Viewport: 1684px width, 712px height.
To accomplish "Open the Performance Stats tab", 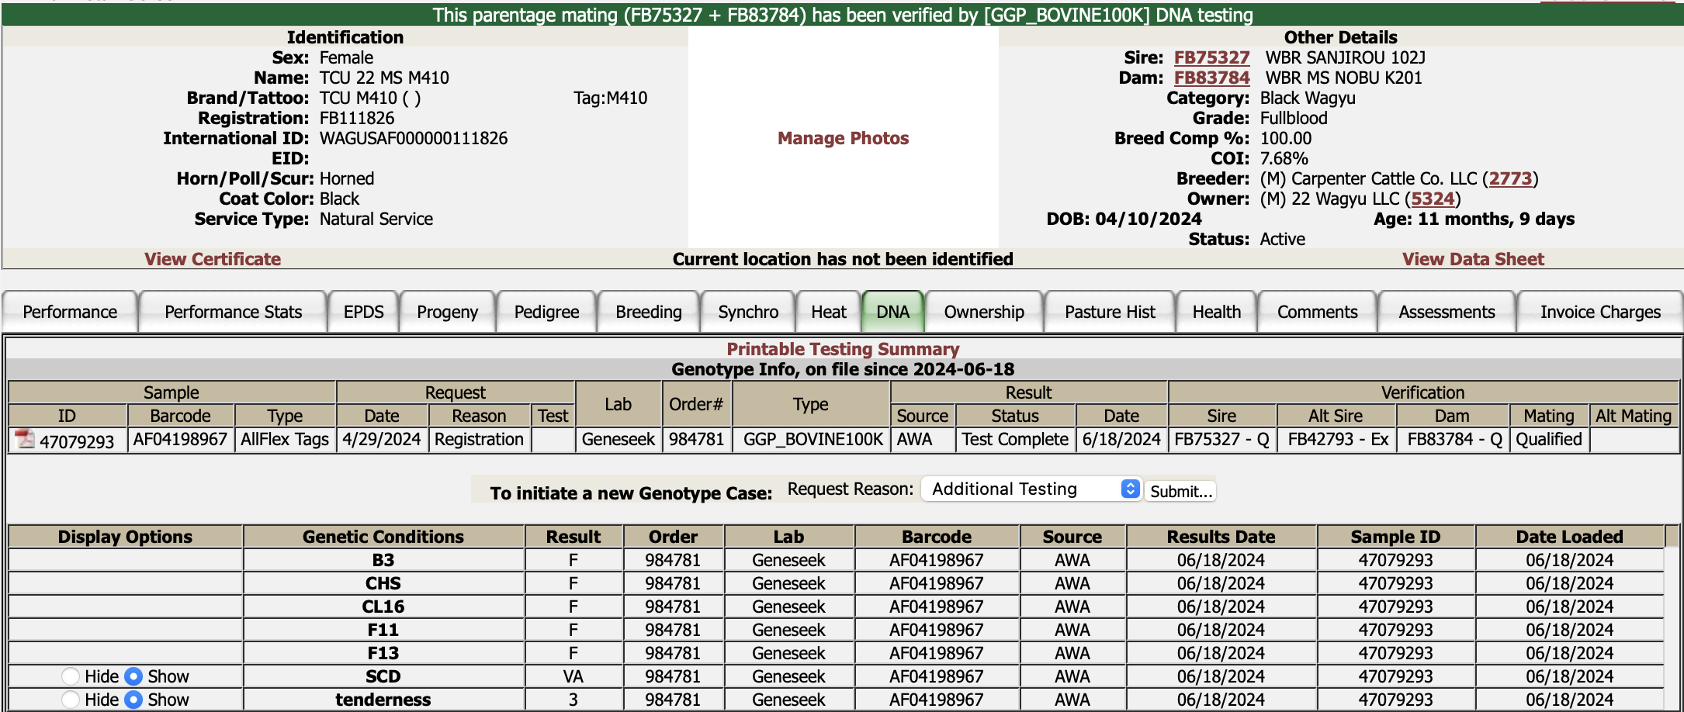I will click(x=233, y=312).
